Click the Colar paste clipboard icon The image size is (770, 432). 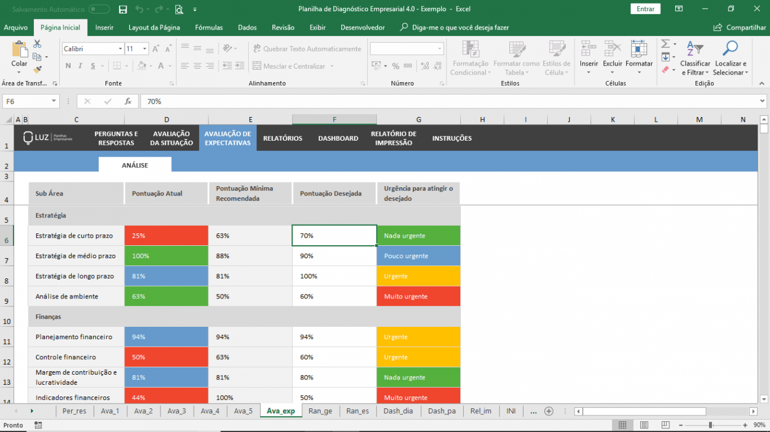20,50
